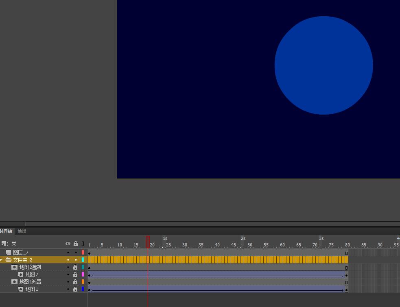This screenshot has height=307, width=400.
Task: Click the masked-layer icon of 地图1
Action: 21,289
